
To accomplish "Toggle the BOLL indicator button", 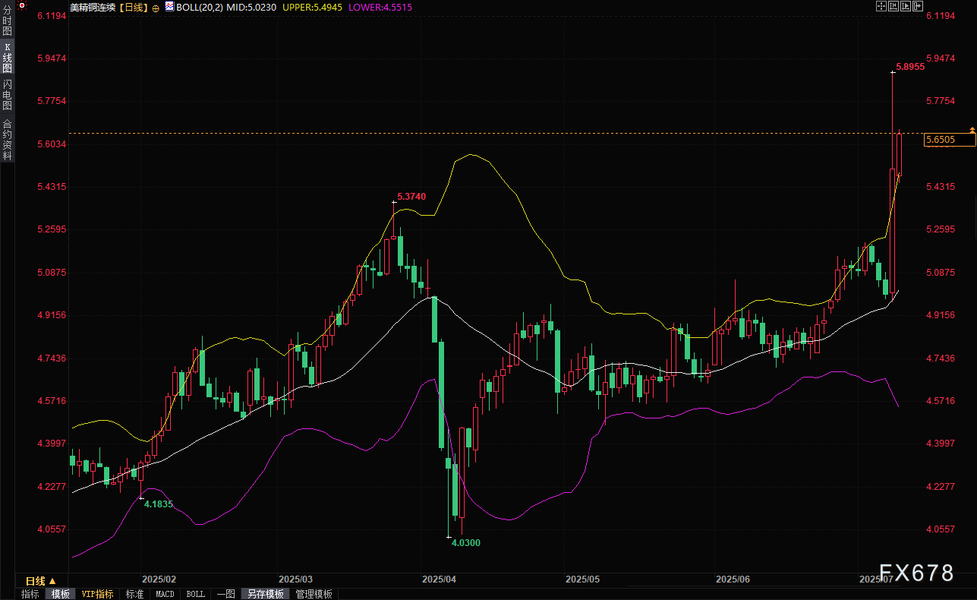I will (195, 594).
